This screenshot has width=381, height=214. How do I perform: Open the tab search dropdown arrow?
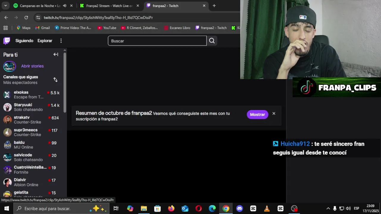click(x=5, y=6)
